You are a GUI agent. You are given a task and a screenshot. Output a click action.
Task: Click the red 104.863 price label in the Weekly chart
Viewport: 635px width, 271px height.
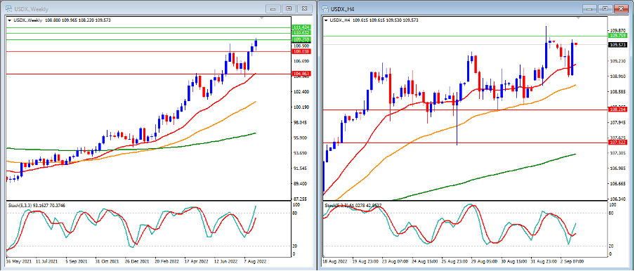[301, 74]
